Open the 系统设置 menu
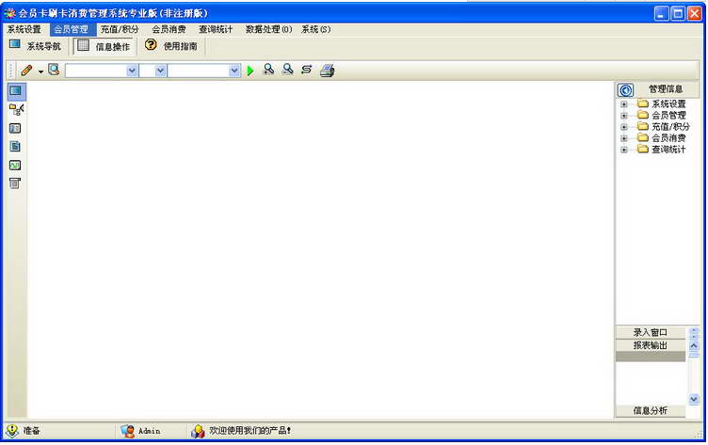Image resolution: width=708 pixels, height=445 pixels. pos(24,29)
